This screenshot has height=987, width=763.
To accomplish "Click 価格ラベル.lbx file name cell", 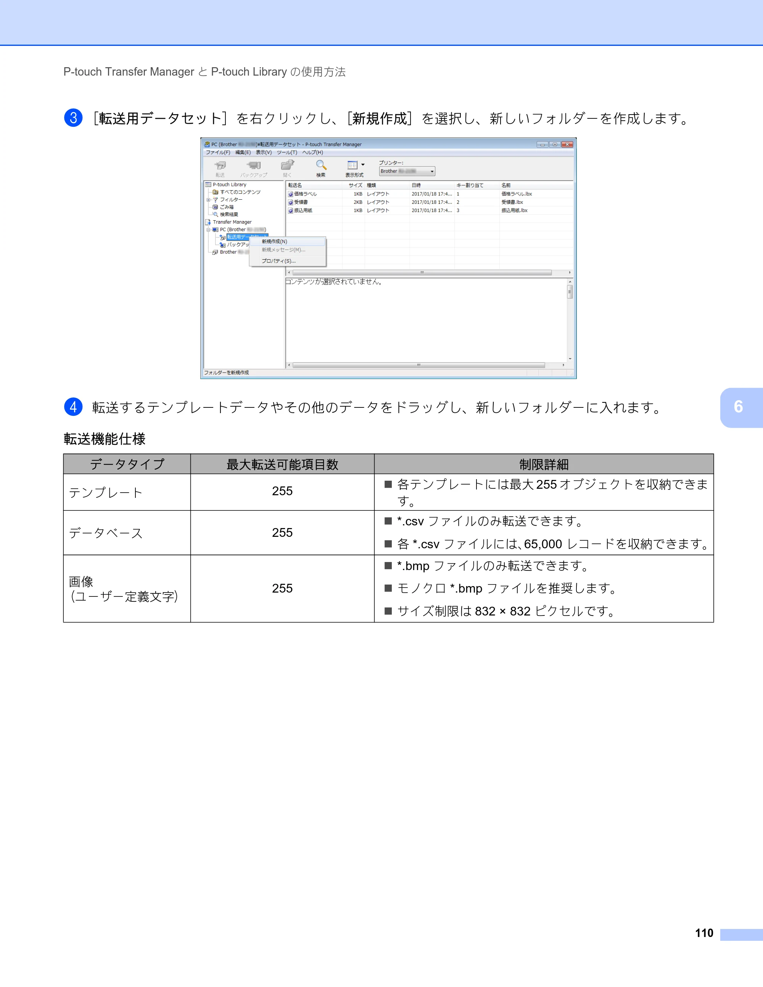I will click(x=517, y=194).
